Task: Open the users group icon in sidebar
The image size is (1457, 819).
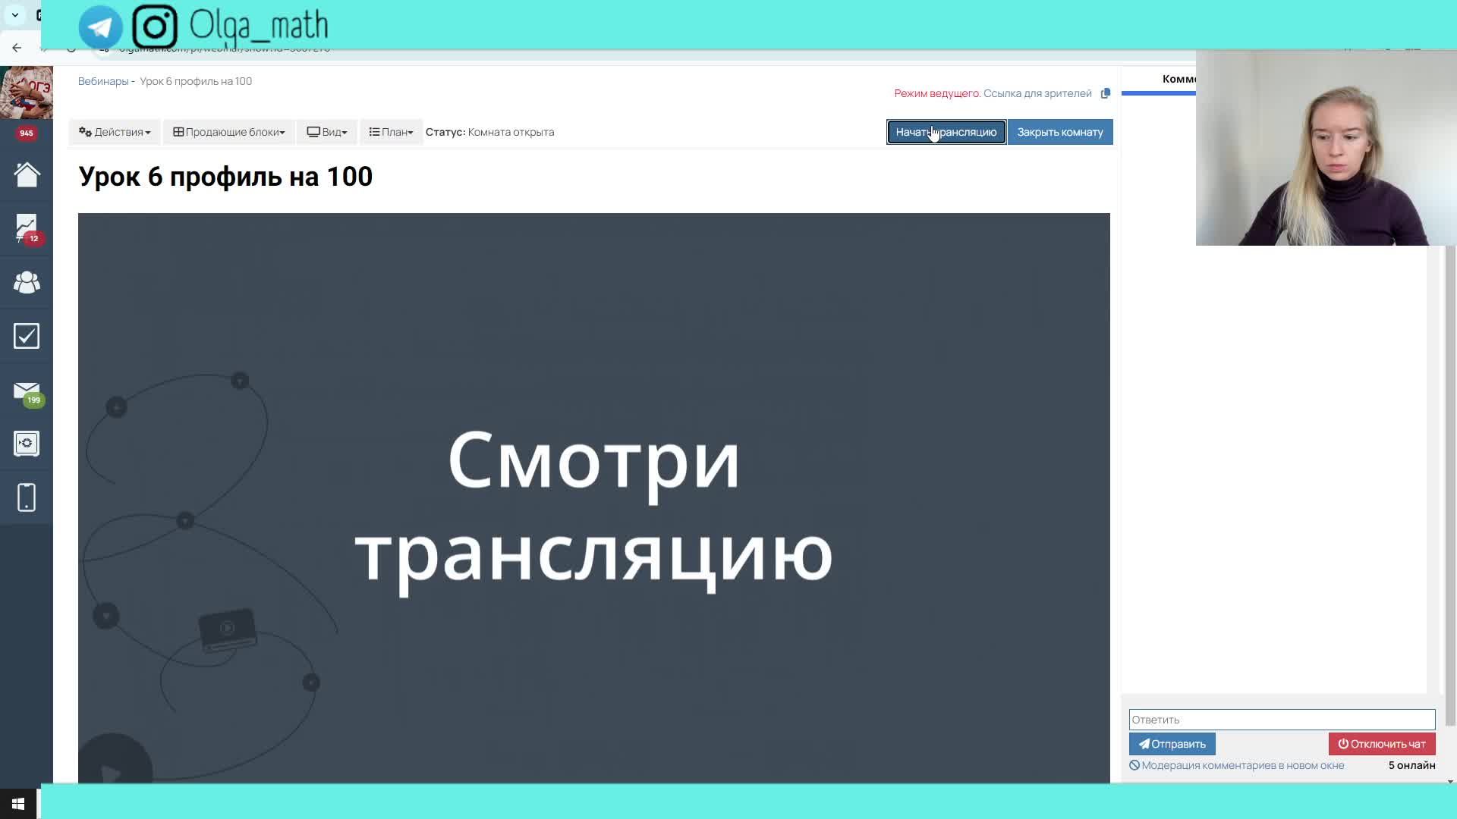Action: (27, 282)
